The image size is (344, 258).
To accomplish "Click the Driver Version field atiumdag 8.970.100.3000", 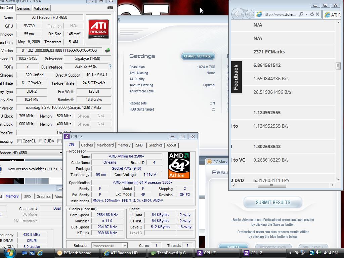I will click(63, 107).
